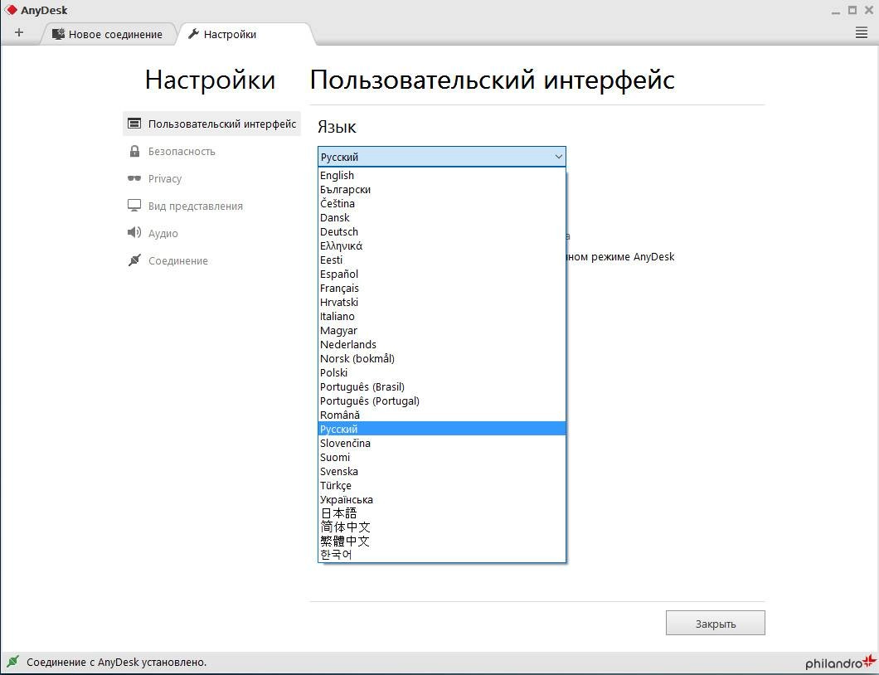Viewport: 879px width, 675px height.
Task: Go to the Privacy settings section
Action: click(x=165, y=179)
